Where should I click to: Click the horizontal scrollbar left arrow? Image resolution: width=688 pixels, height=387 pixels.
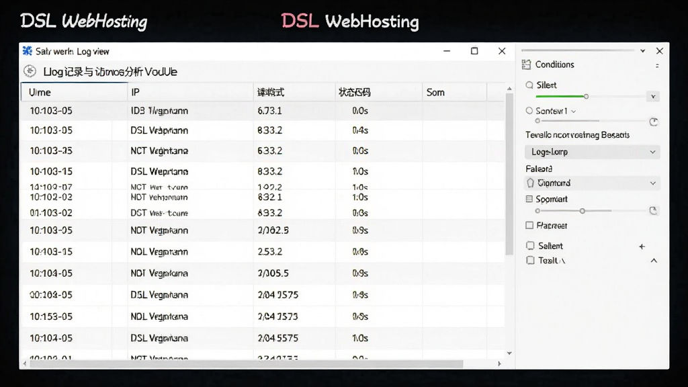point(25,363)
